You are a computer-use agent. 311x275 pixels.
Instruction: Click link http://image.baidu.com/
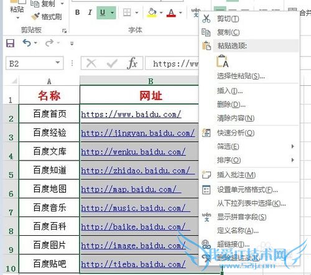point(133,246)
